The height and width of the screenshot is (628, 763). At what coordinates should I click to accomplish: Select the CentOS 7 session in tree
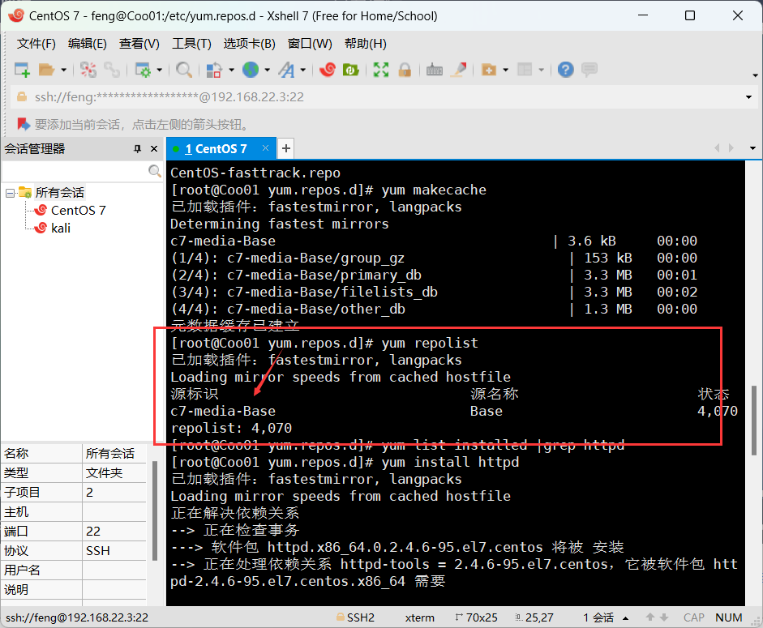[x=79, y=211]
